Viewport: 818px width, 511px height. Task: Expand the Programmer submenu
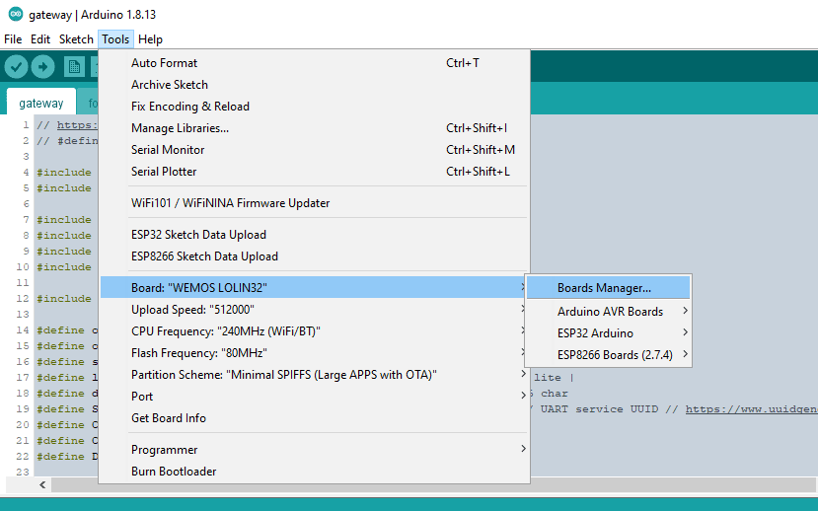coord(315,450)
